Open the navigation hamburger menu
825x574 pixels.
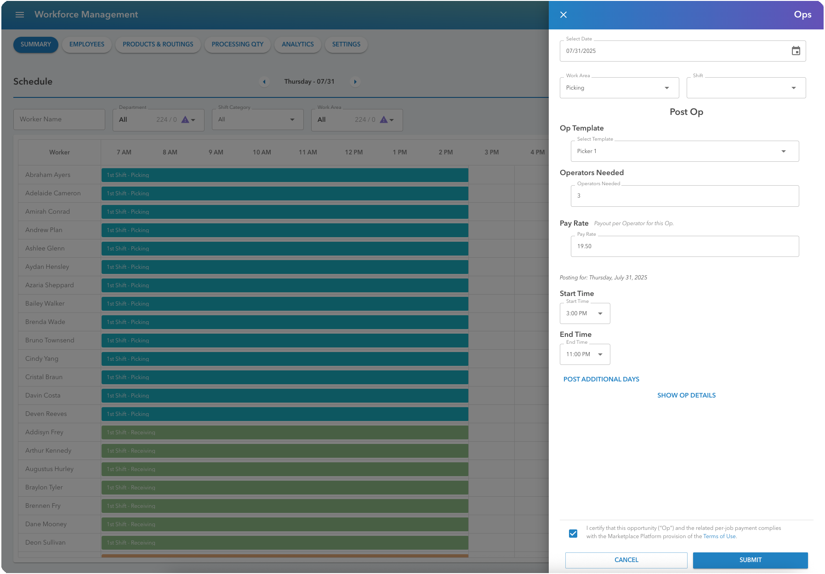click(19, 14)
